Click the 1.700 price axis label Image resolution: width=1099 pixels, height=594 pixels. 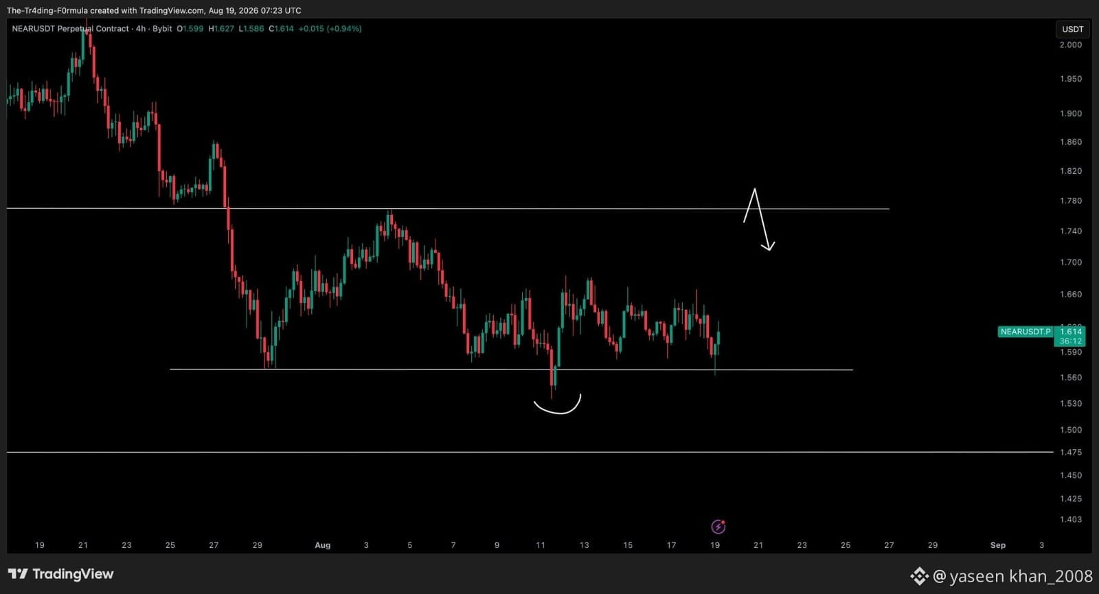pos(1071,262)
